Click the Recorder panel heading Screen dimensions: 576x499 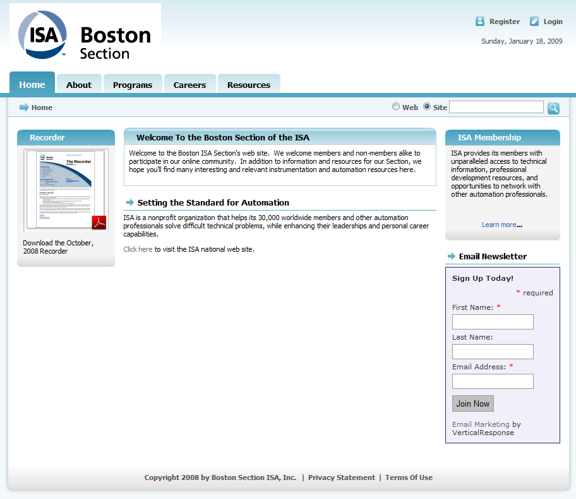coord(47,137)
